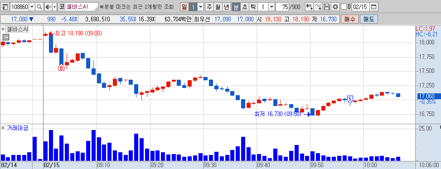Image resolution: width=441 pixels, height=169 pixels.
Task: Click the 거래대금 volume panel label
Action: (17, 128)
